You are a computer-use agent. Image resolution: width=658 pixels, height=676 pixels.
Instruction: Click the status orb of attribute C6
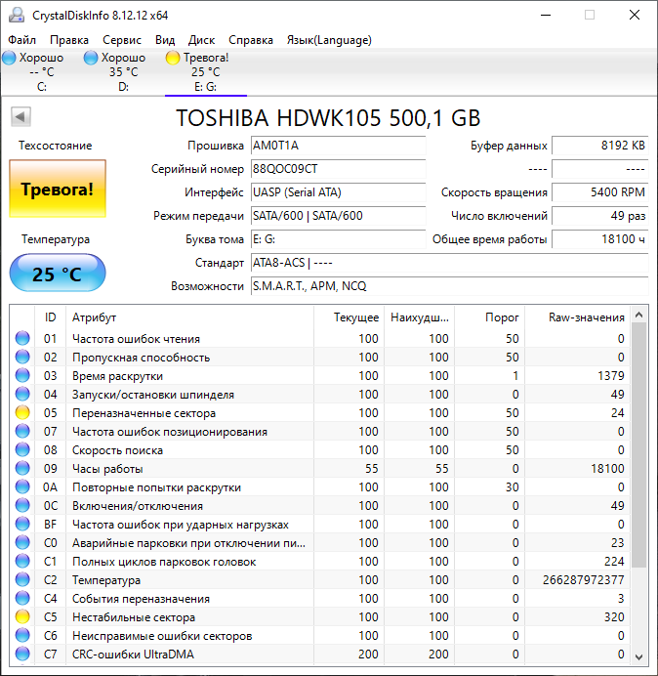point(22,635)
